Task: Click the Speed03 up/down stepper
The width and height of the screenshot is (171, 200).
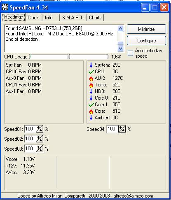Action: point(40,149)
